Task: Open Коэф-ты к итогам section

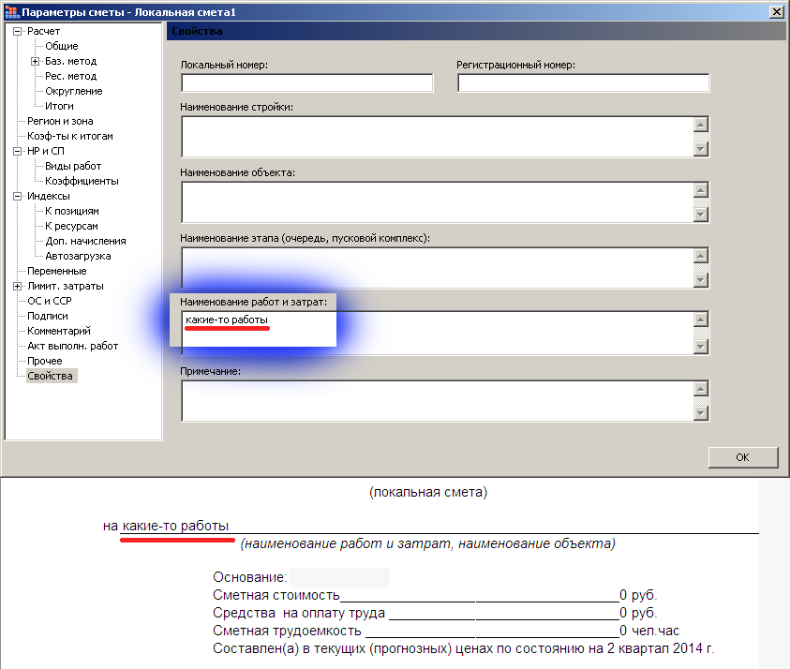Action: tap(70, 136)
